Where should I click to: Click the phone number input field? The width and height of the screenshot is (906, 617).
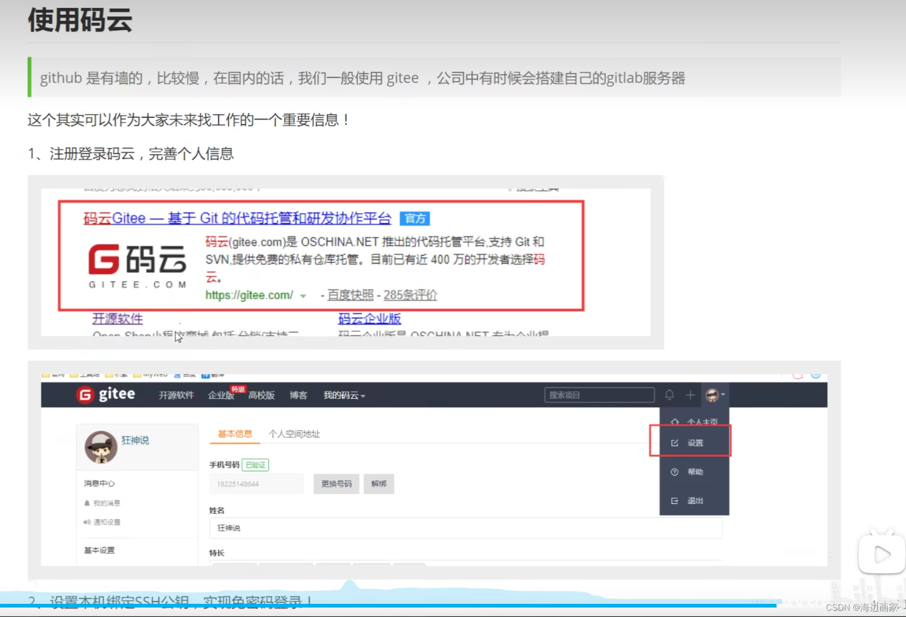click(257, 484)
